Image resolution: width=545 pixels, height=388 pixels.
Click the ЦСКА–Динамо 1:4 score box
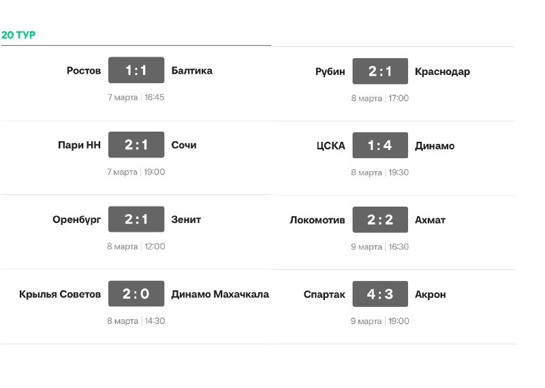click(x=380, y=146)
